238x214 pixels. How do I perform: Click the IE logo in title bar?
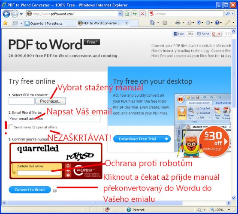click(4, 5)
